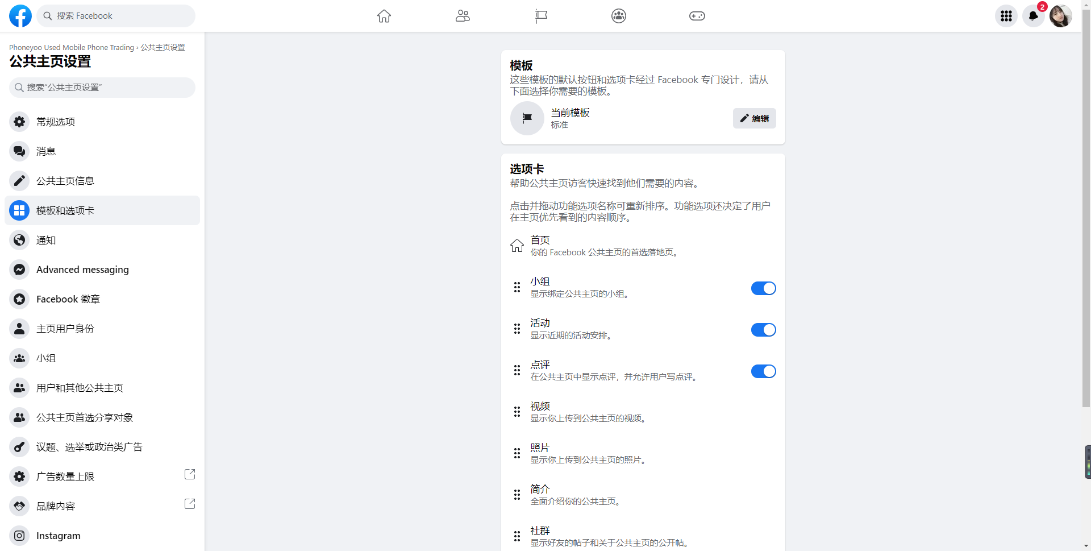
Task: Click the friends icon in the top navigation
Action: pyautogui.click(x=462, y=16)
